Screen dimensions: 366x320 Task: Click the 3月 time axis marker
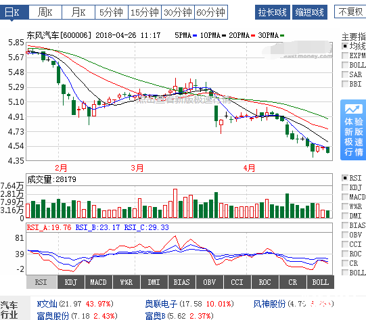137,168
